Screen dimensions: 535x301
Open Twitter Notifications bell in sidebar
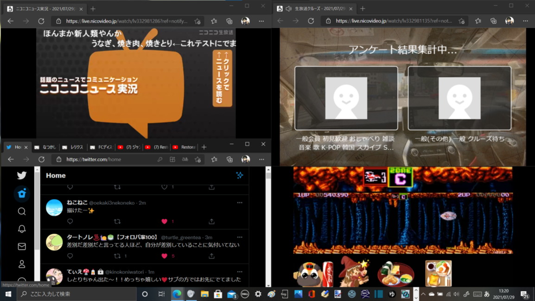[22, 229]
